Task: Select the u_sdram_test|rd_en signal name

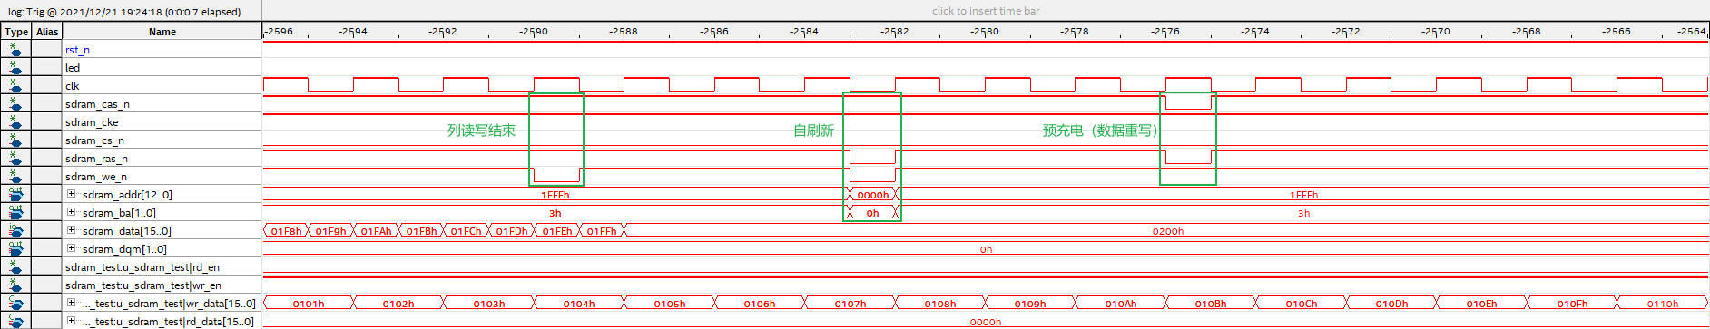Action: (142, 267)
